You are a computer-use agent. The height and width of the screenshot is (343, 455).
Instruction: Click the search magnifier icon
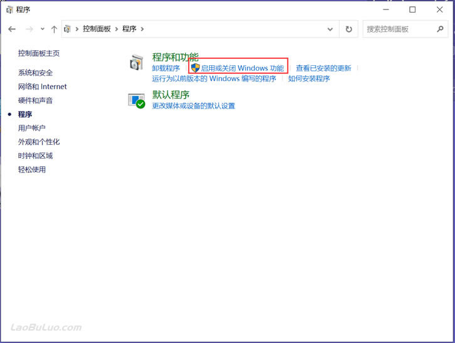[440, 29]
